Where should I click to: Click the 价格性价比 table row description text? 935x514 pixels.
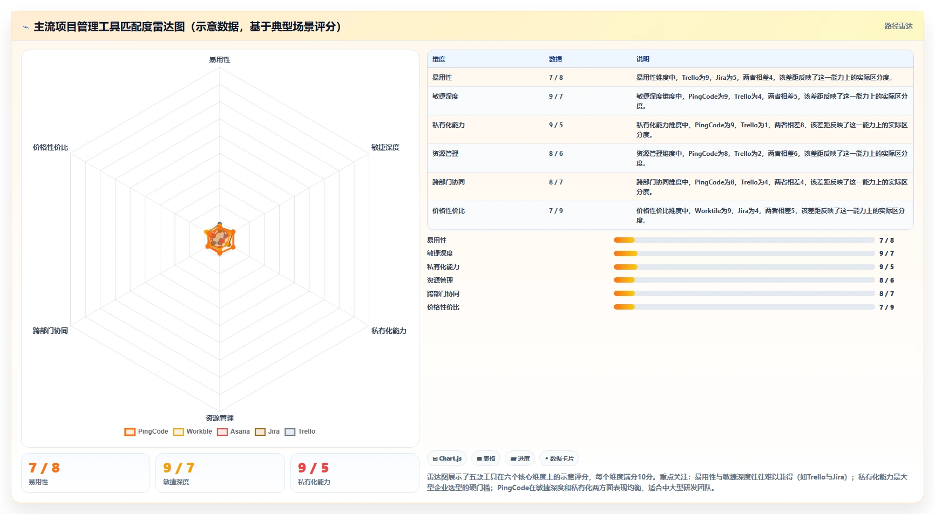coord(771,216)
